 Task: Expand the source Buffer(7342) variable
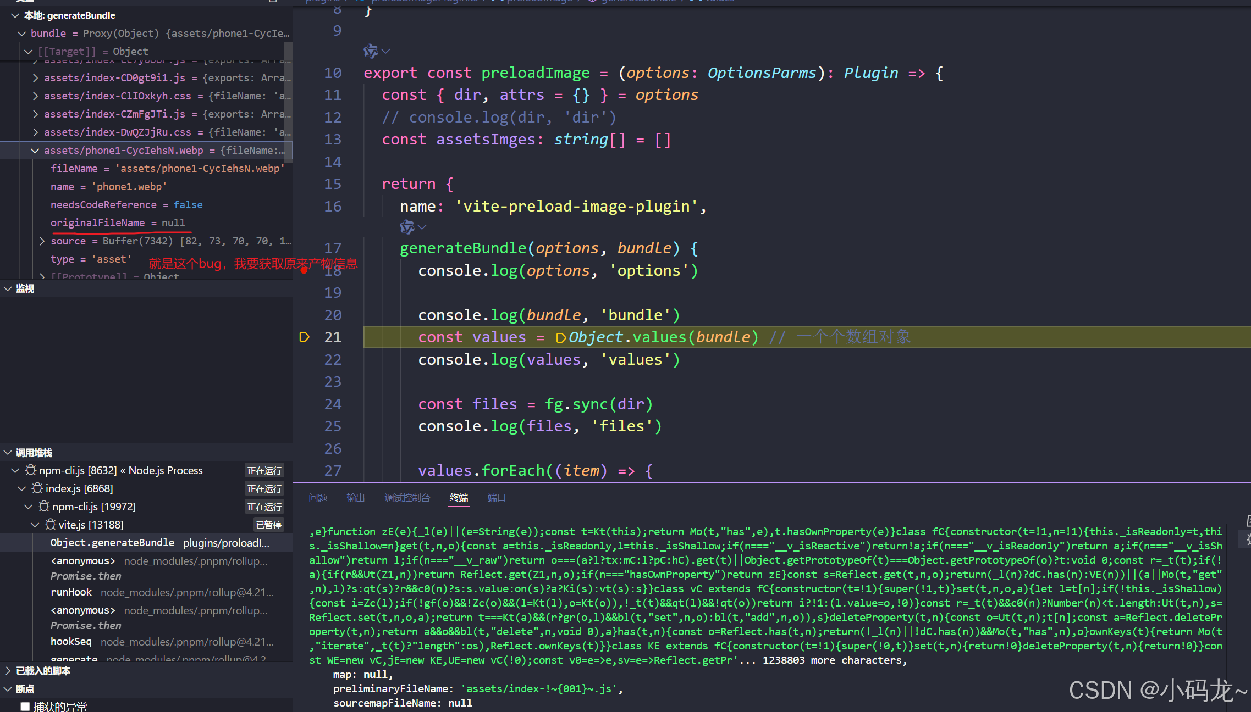(42, 241)
